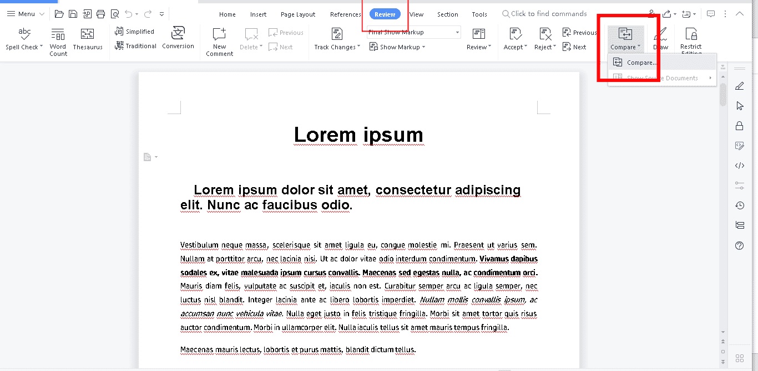
Task: Go to the Next tracked change
Action: (x=574, y=47)
